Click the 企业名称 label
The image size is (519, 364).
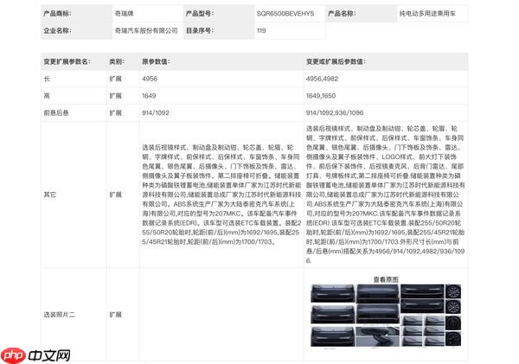tap(58, 31)
